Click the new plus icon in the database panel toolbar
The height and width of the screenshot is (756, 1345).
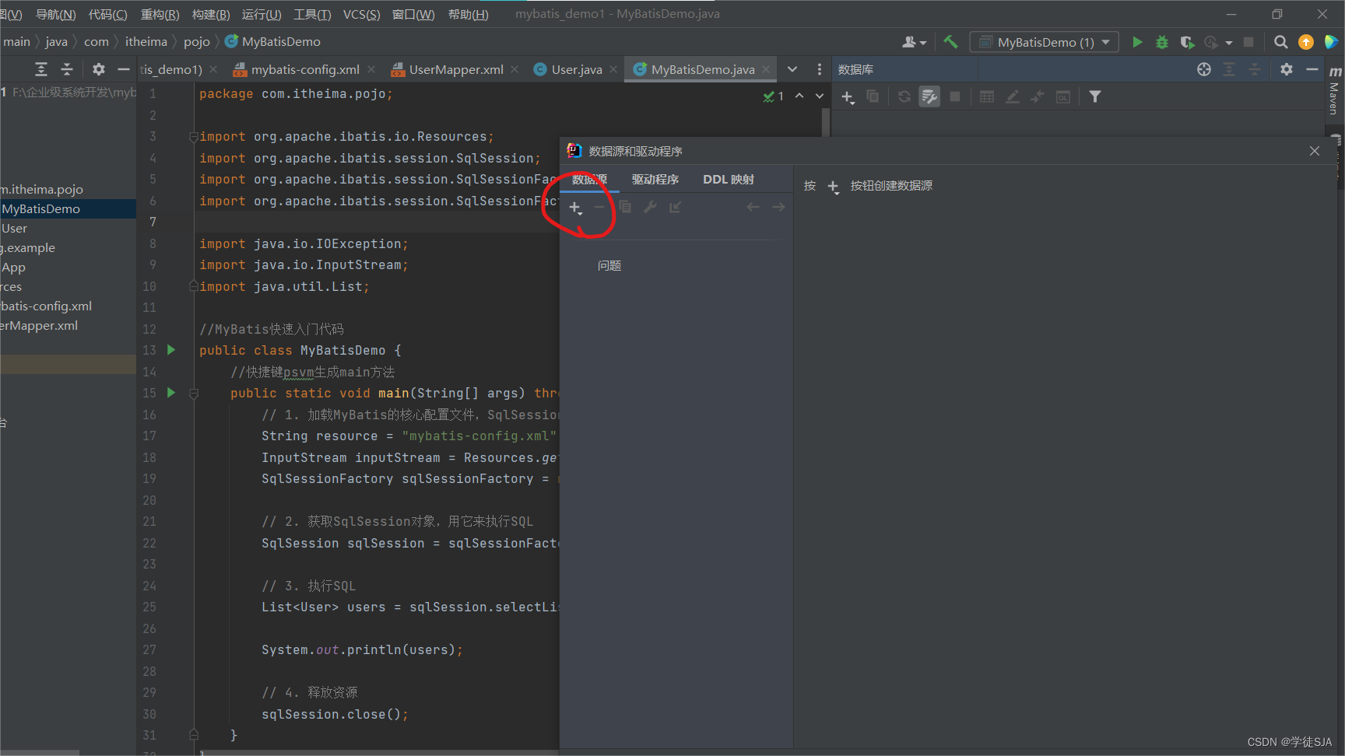848,97
